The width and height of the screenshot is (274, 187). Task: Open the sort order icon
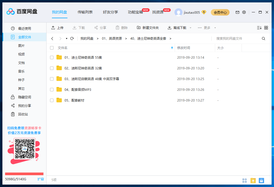pyautogui.click(x=259, y=28)
